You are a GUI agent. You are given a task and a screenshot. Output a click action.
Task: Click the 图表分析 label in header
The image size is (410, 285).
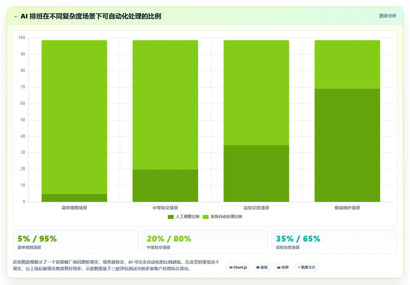tap(388, 16)
